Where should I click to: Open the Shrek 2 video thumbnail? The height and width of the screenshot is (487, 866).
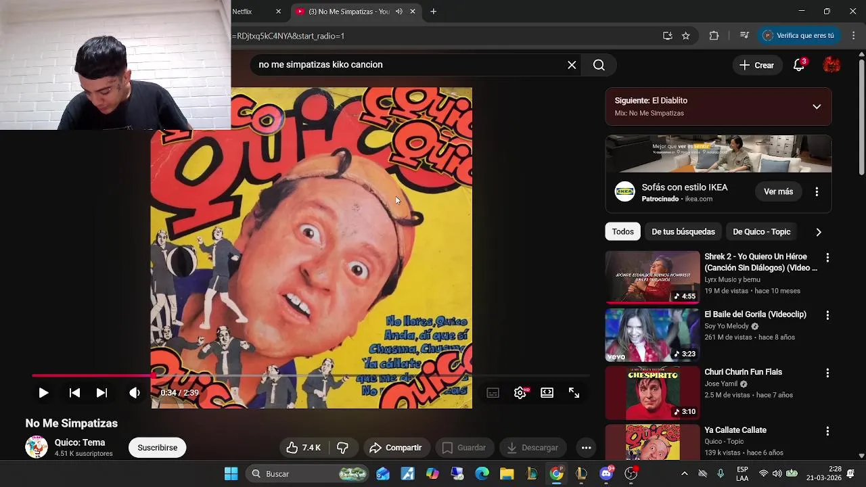click(652, 277)
